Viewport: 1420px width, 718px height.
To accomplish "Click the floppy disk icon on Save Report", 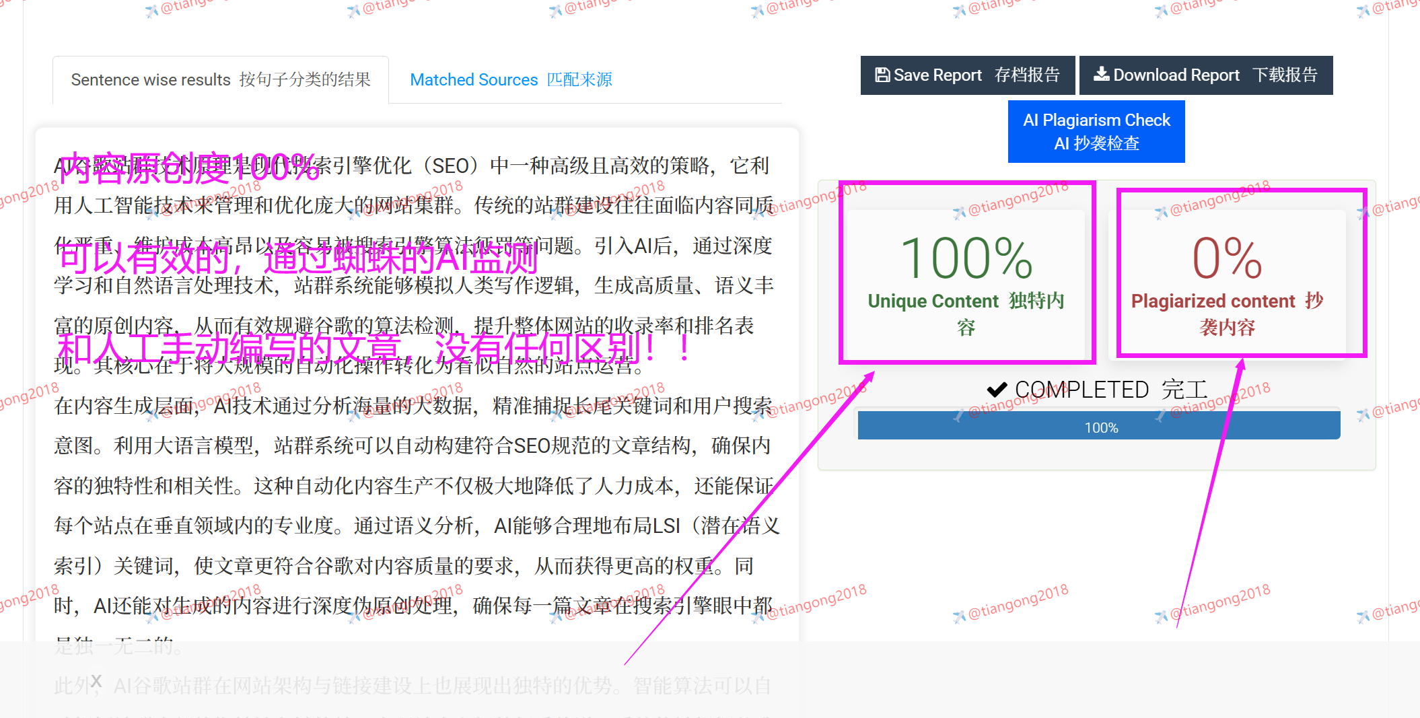I will pyautogui.click(x=882, y=75).
